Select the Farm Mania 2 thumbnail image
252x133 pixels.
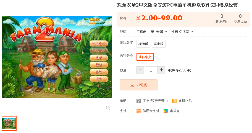pos(9,123)
